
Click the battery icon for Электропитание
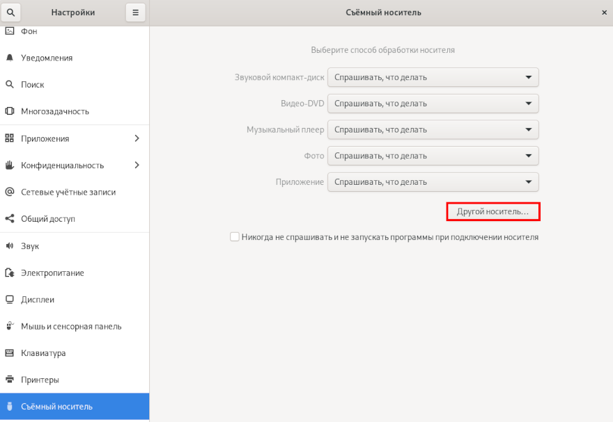point(10,273)
